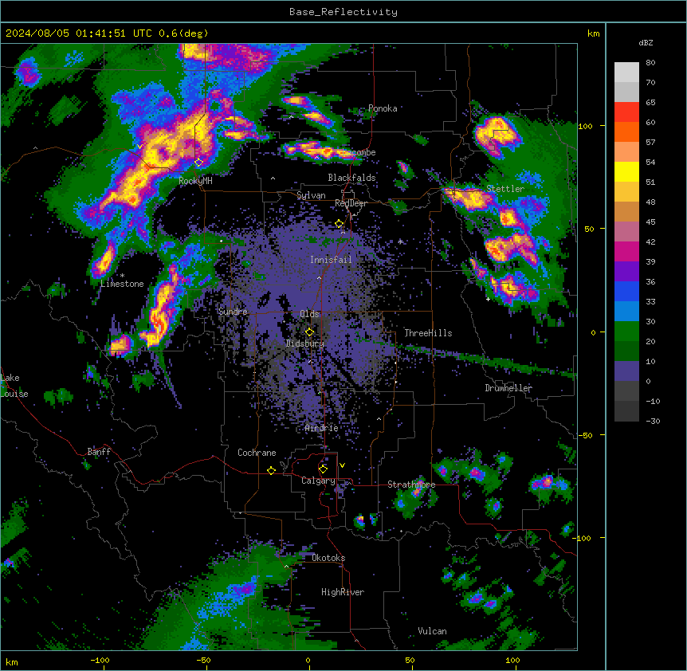This screenshot has width=687, height=671.
Task: Select the yellow diamond marker above Calgary label
Action: 323,469
